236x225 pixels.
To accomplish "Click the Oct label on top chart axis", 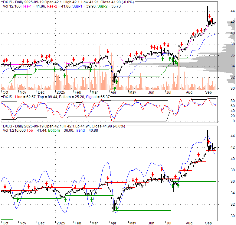I will point(5,92).
